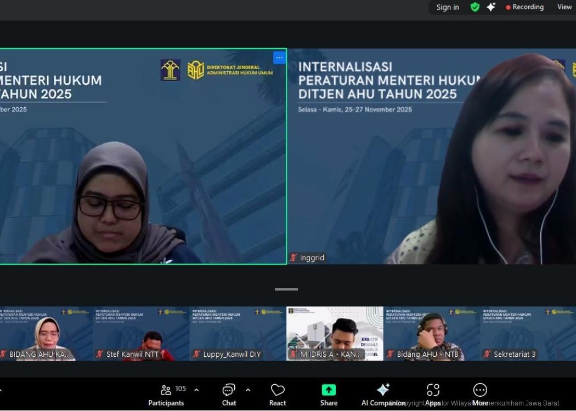Open the View menu
This screenshot has width=576, height=411.
point(564,7)
